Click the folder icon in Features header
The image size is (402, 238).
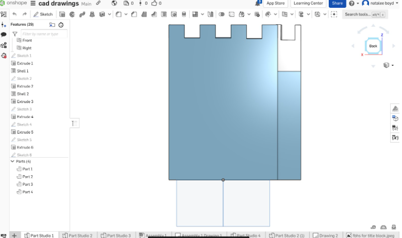point(52,25)
